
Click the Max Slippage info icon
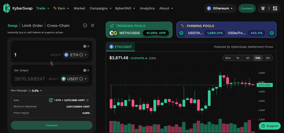coord(30,91)
